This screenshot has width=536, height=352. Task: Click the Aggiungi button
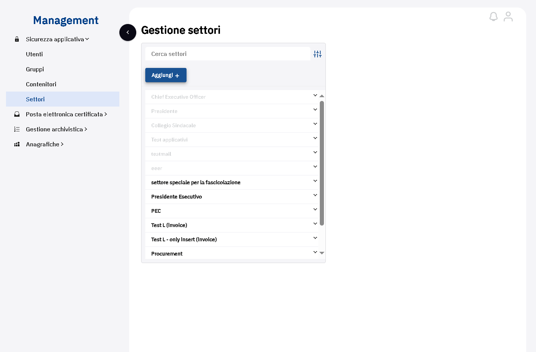pyautogui.click(x=166, y=75)
